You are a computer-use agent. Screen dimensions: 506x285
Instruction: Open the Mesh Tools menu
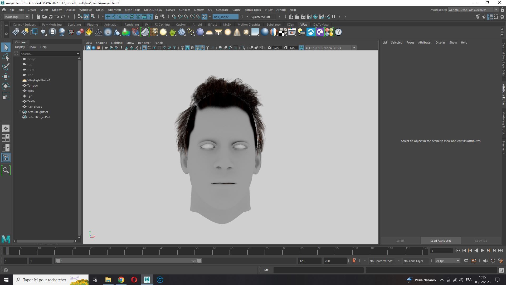click(x=132, y=10)
